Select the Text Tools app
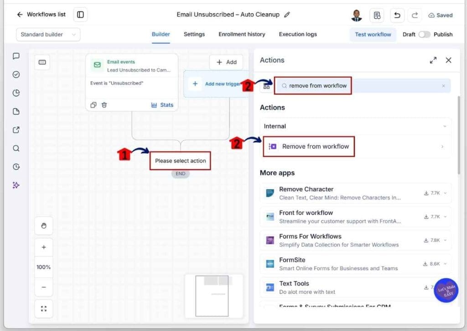The height and width of the screenshot is (331, 467). coord(356,288)
